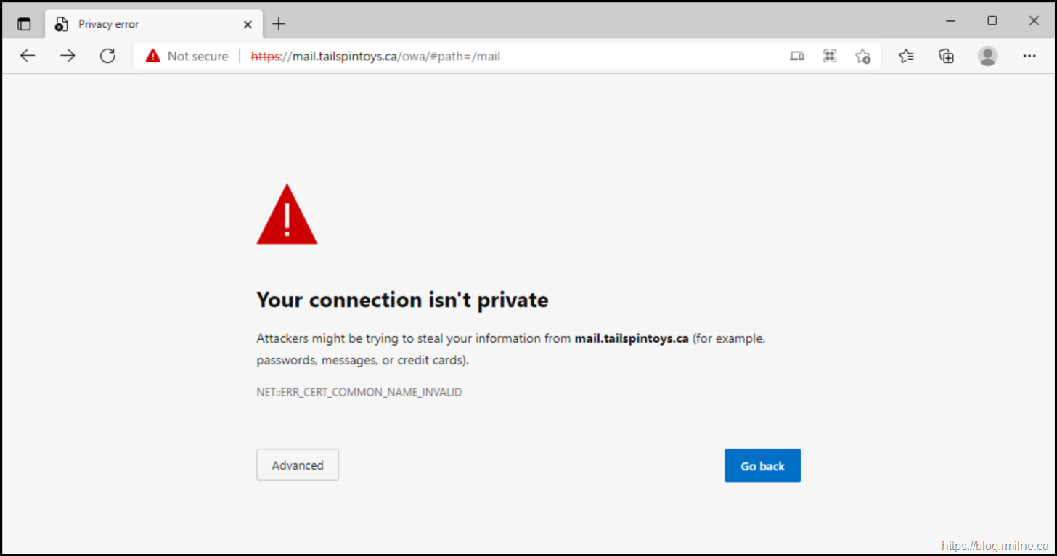
Task: Click the mail.tailspintoys.ca address bar URL
Action: [x=375, y=56]
